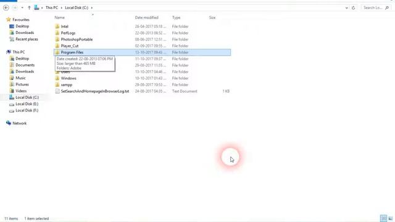Go up one folder level
Viewport: 395px width, 222px height.
(x=29, y=8)
